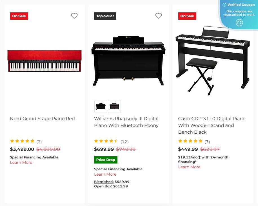Click the green Price Drop badge

pyautogui.click(x=106, y=160)
